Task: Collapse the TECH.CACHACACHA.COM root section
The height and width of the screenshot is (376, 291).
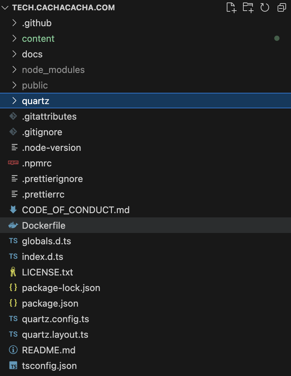Action: coord(5,7)
